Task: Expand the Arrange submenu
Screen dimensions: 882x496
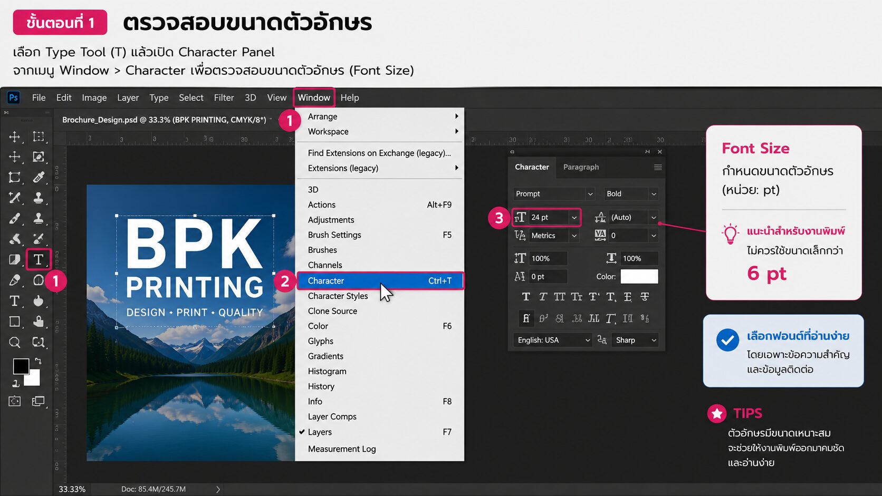Action: click(380, 116)
